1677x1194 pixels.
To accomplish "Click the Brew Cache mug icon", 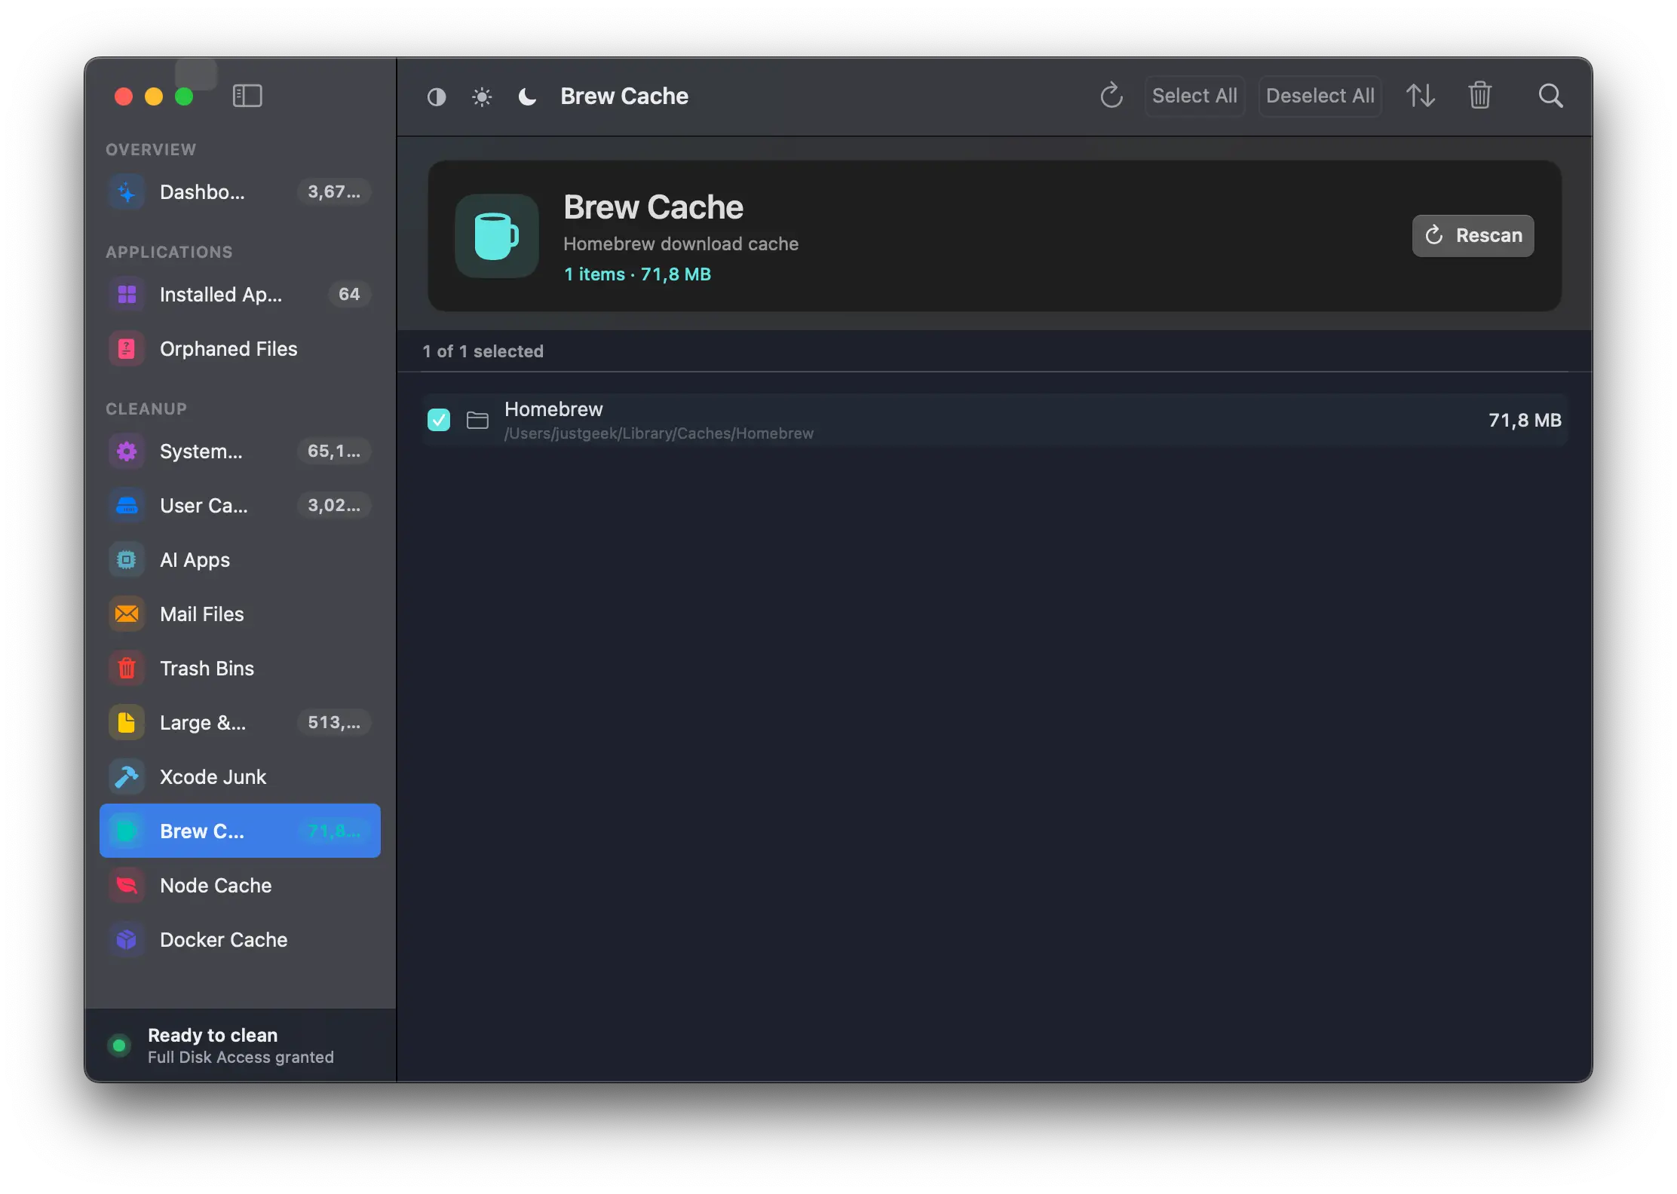I will [x=497, y=236].
